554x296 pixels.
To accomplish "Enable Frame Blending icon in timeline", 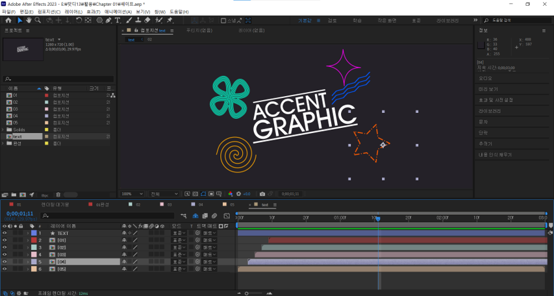I will click(x=205, y=216).
